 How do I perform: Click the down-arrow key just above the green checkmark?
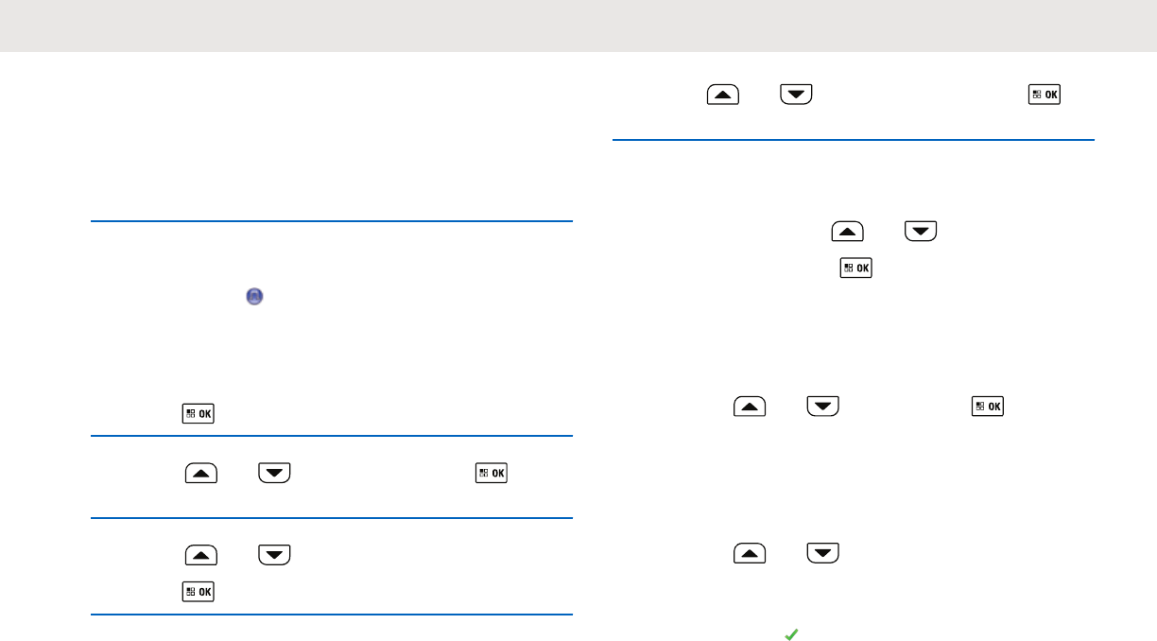[x=823, y=554]
